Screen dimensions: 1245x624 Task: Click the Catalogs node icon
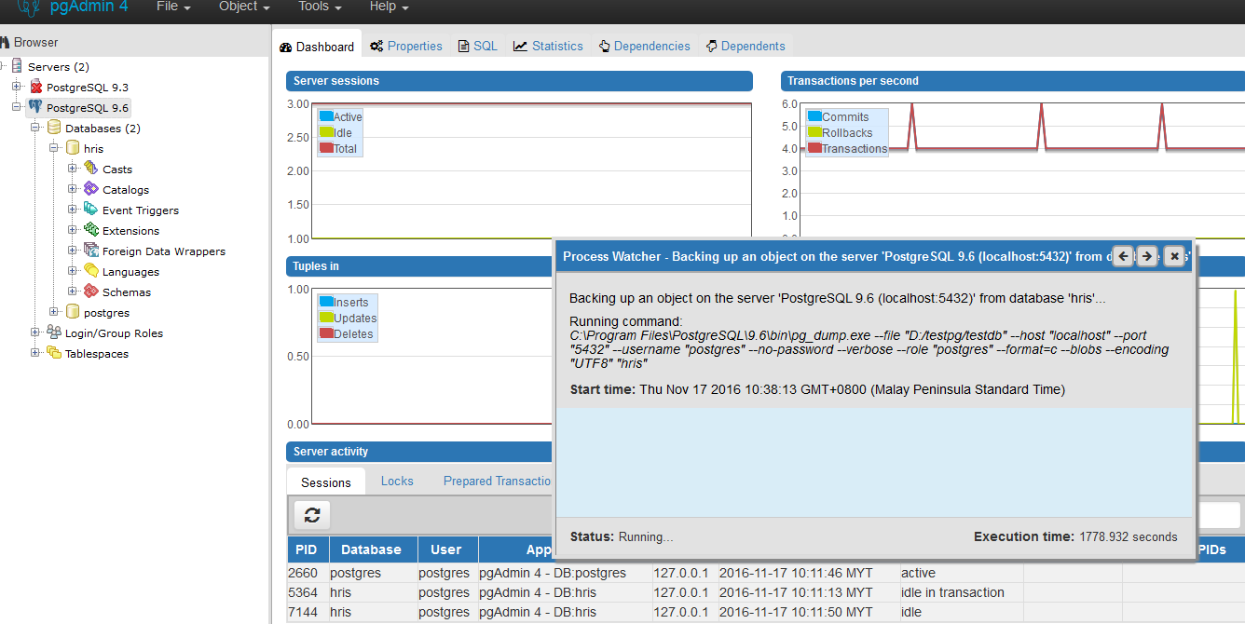tap(91, 189)
